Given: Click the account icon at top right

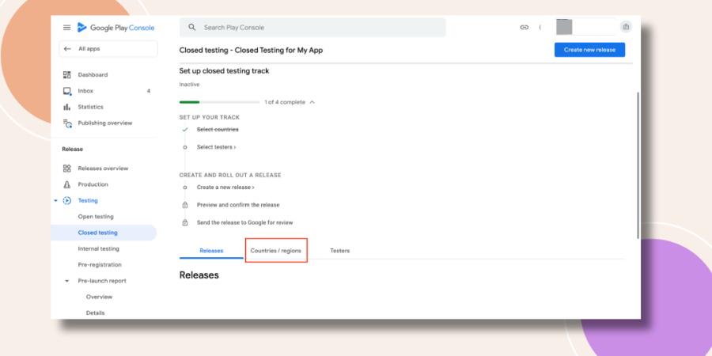Looking at the screenshot, I should tap(627, 27).
